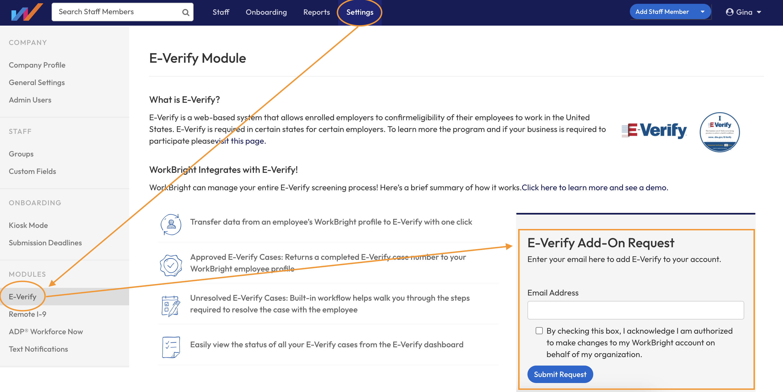Click the round I E-Verify seal badge
783x392 pixels.
(x=719, y=132)
